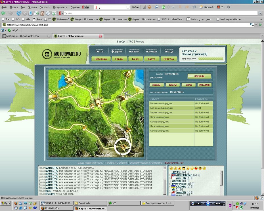Open the History clock icon
264x211 pixels.
coord(48,13)
